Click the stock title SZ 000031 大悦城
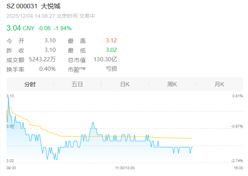This screenshot has height=176, width=248. [x=33, y=6]
